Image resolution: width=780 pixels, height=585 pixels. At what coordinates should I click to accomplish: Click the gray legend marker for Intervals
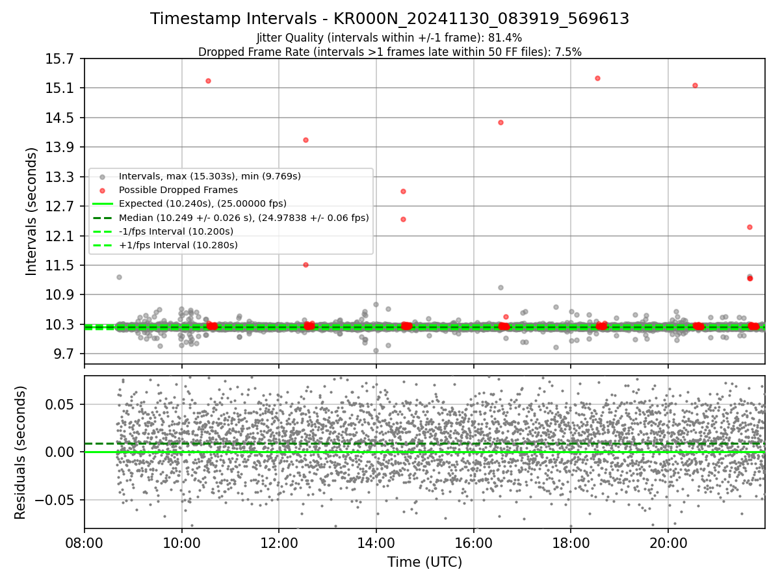(103, 176)
